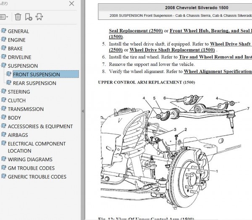Click bookmark icon beside REAR SUSPENSION
The image size is (252, 220).
pos(9,83)
